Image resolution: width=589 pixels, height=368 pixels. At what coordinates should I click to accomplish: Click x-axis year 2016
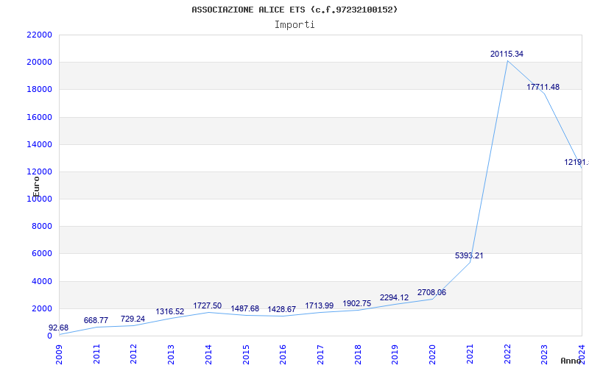[x=283, y=355]
